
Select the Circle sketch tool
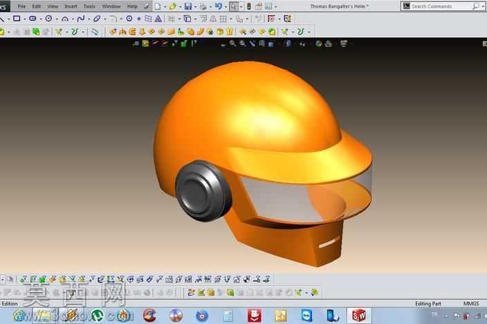[x=48, y=19]
